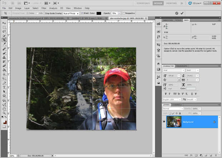Open the Arial font family dropdown

[174, 70]
